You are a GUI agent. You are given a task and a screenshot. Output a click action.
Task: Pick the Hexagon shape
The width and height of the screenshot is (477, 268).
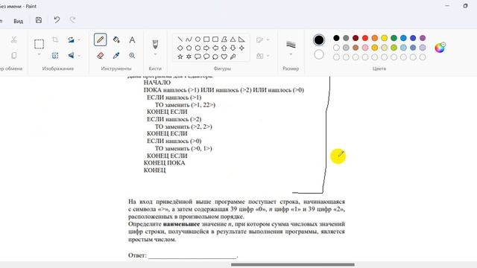click(198, 48)
